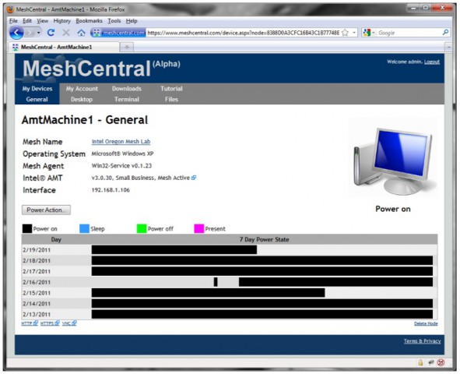Open a new tab with the plus button

click(x=127, y=47)
